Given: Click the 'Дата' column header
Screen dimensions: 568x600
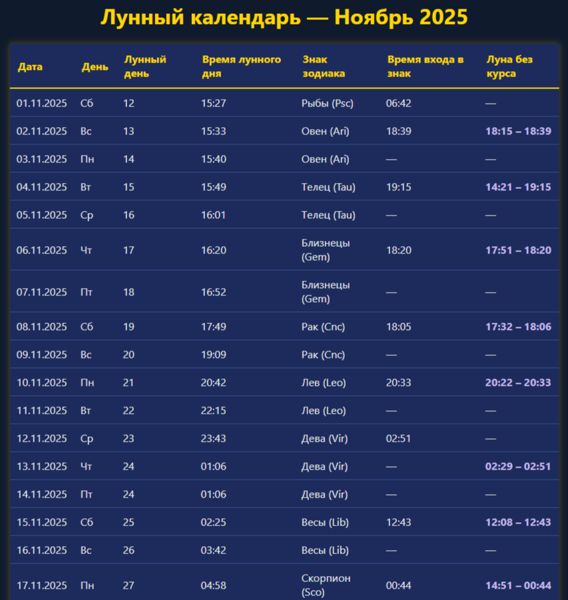Looking at the screenshot, I should [30, 67].
